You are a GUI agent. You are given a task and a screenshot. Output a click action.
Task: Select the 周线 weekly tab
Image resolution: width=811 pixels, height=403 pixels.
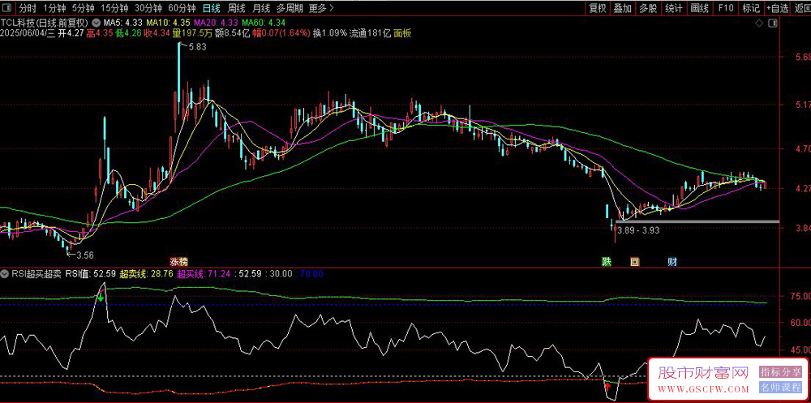[x=236, y=8]
